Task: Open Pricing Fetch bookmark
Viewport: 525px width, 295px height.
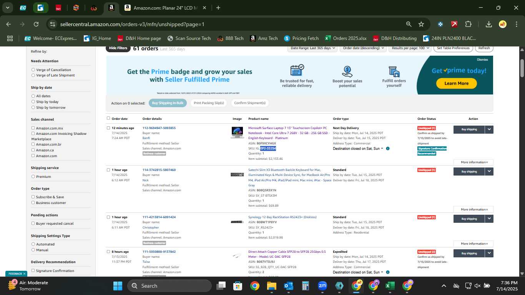Action: [x=301, y=38]
